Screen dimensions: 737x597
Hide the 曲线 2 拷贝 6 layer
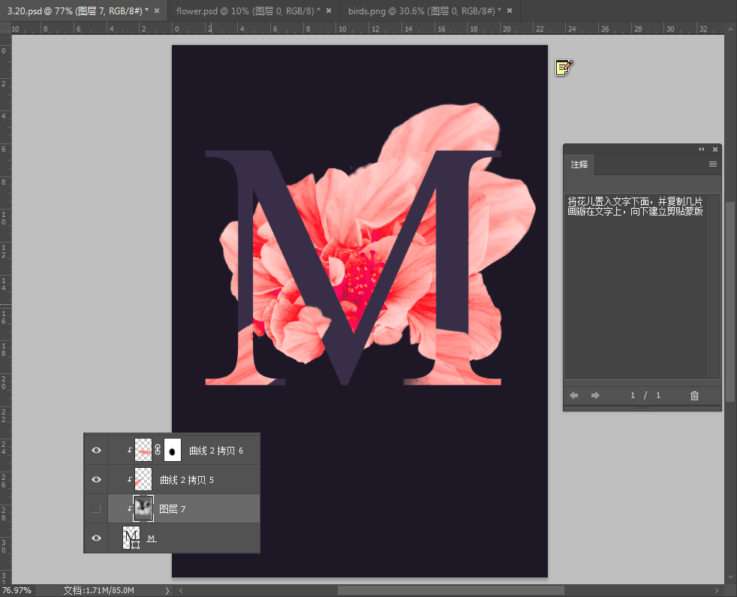pyautogui.click(x=96, y=451)
